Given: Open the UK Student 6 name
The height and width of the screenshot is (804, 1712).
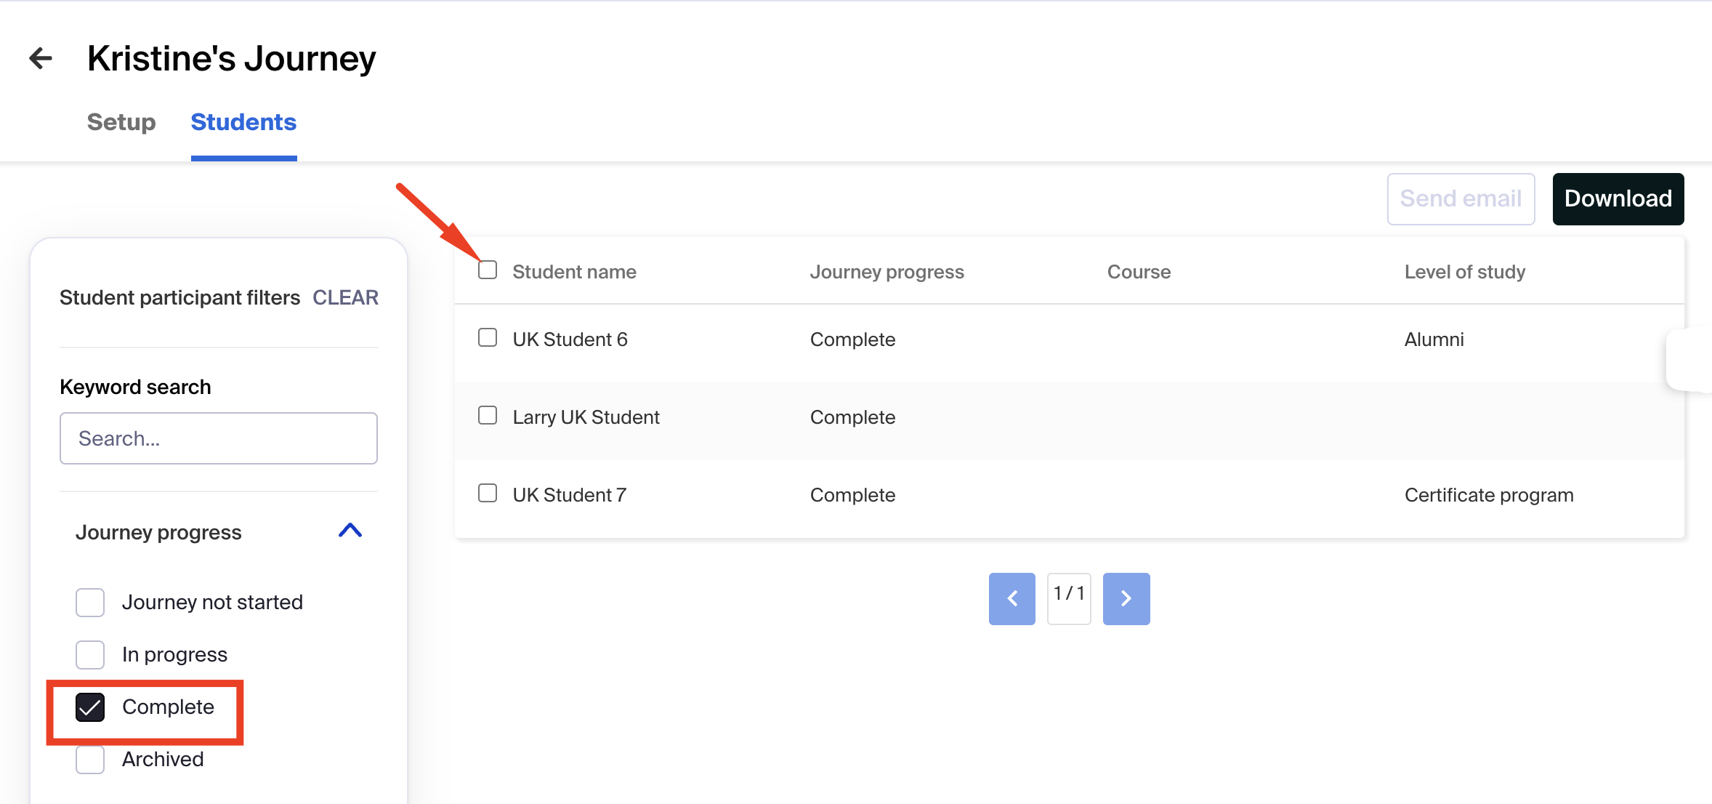Looking at the screenshot, I should pos(570,339).
